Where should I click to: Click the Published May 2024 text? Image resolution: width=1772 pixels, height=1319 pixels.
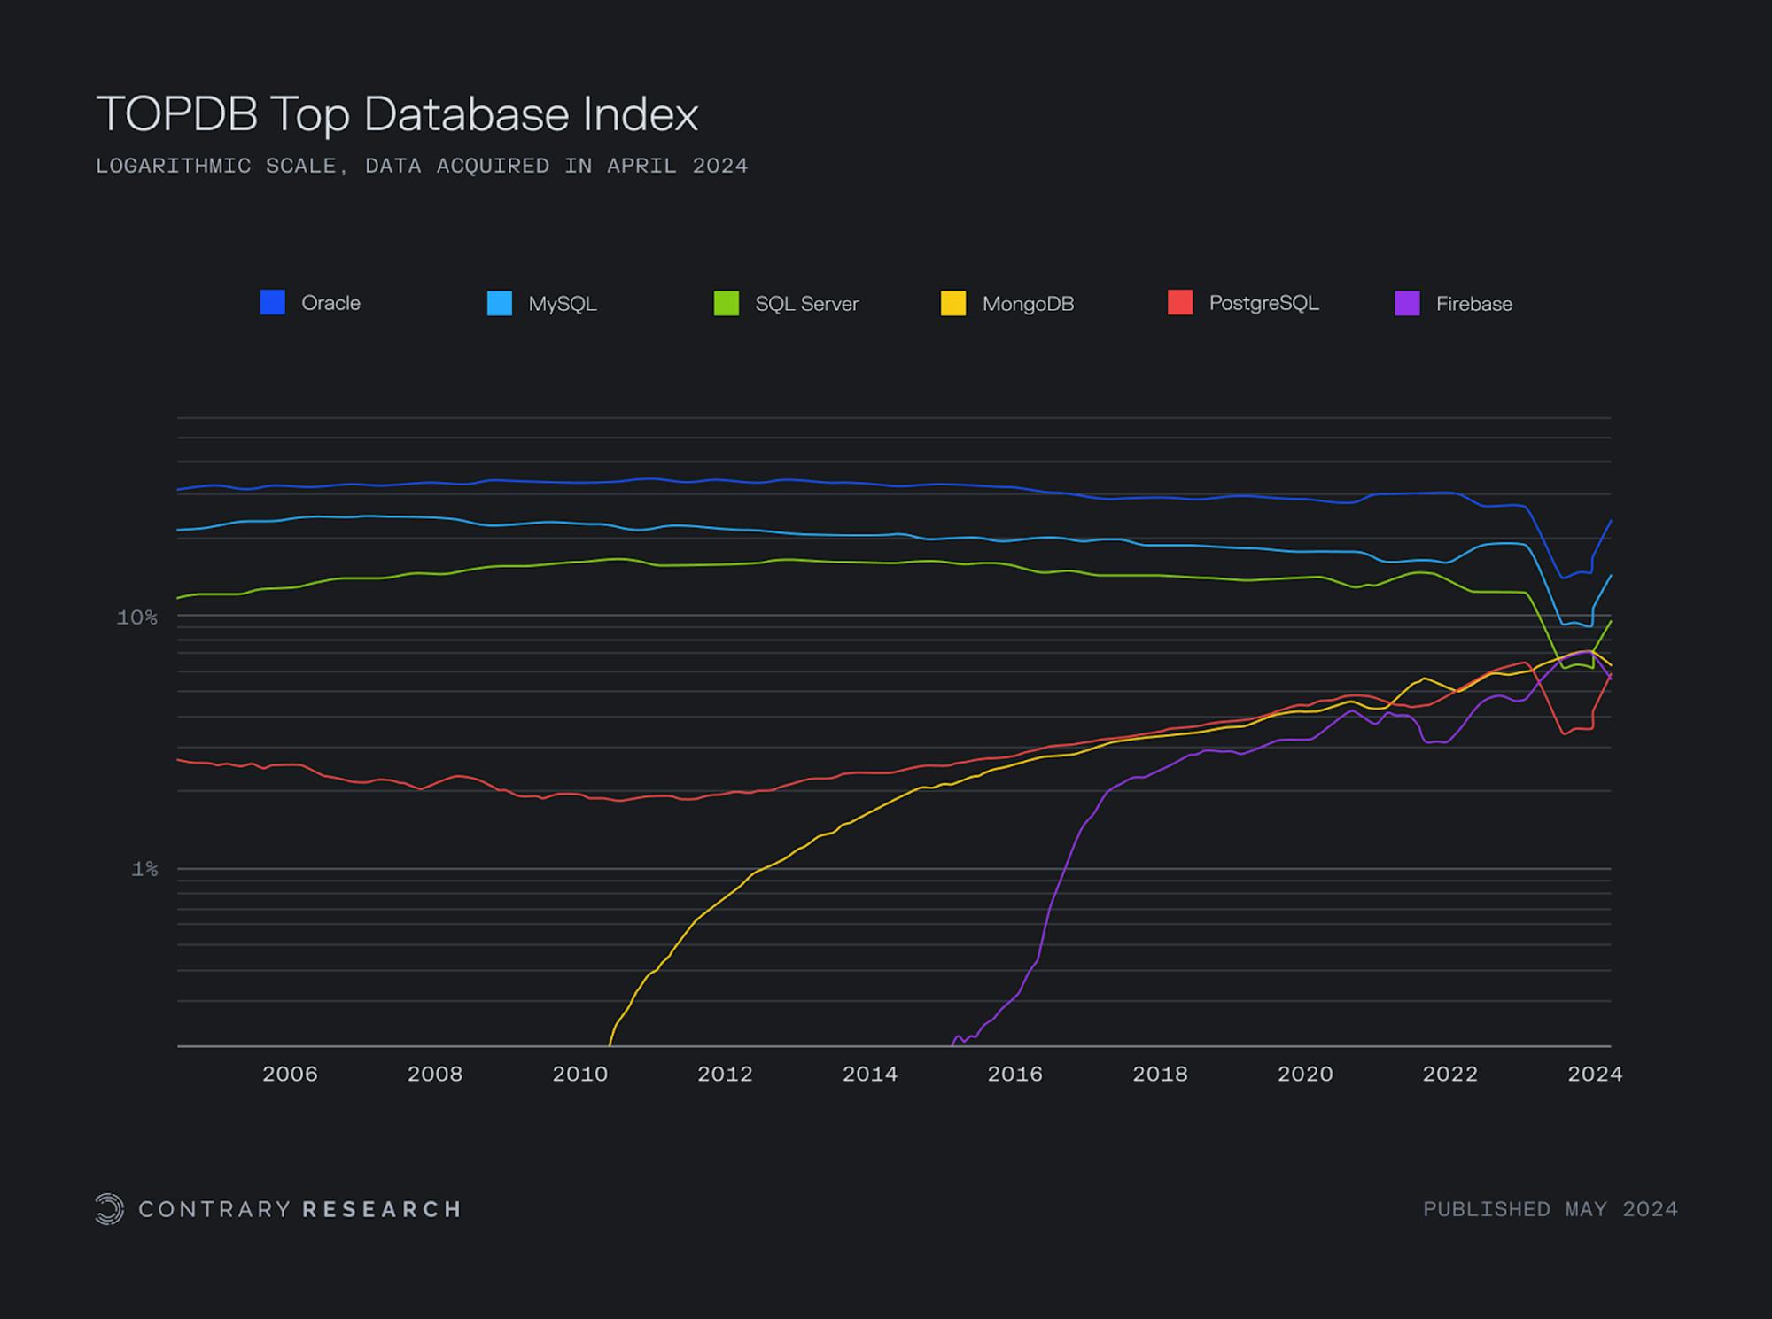coord(1550,1209)
